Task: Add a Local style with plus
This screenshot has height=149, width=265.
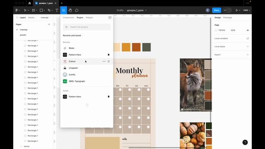Action: click(248, 46)
